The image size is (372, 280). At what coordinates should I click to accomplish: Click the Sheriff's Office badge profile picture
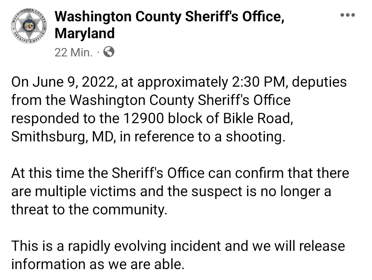[29, 26]
